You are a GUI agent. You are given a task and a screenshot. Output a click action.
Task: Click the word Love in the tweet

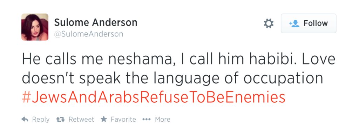[319, 59]
